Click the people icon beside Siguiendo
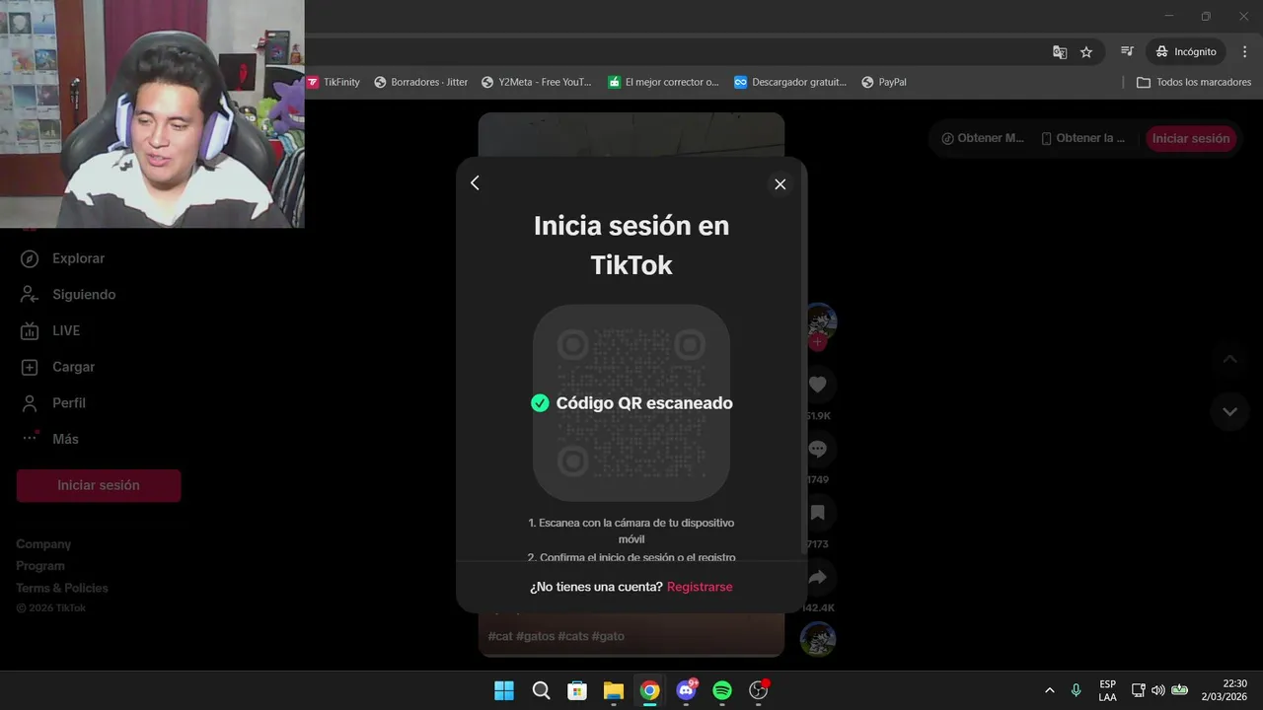Screen dimensions: 1263x710 pyautogui.click(x=30, y=295)
